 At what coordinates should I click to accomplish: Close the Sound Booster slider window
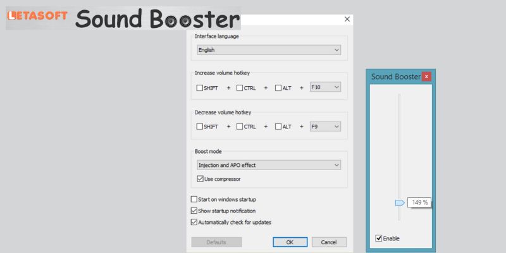[426, 77]
